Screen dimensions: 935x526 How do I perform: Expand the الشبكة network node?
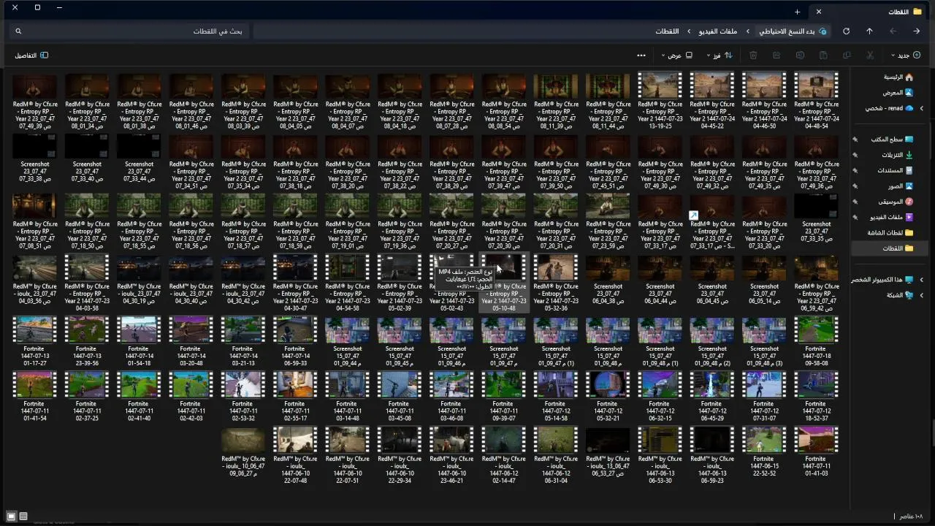[x=921, y=295]
